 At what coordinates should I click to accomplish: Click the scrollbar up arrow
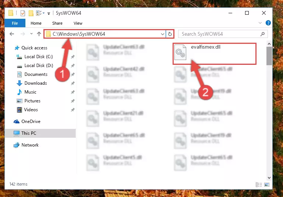[x=269, y=44]
